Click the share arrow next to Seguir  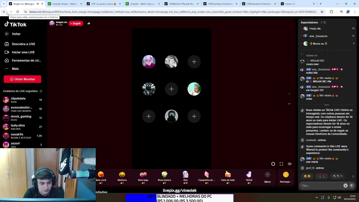point(89,23)
